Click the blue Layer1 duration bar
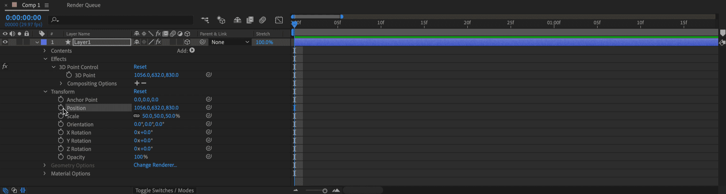The image size is (726, 194). 506,42
